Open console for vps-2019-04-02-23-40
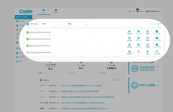Viewport: 173px width, 112px height. [x=139, y=39]
